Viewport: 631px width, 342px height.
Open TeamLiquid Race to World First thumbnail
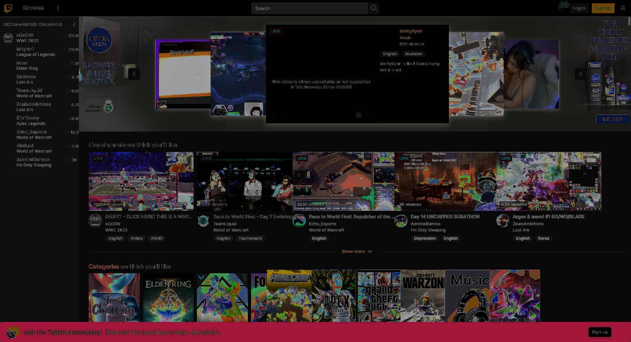coord(245,181)
